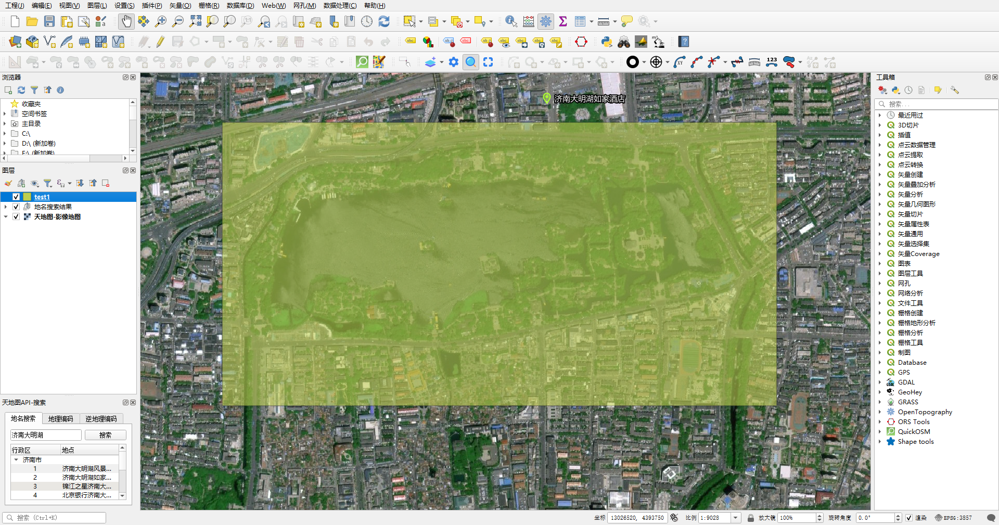Open the statistical summary sigma icon

[x=562, y=21]
